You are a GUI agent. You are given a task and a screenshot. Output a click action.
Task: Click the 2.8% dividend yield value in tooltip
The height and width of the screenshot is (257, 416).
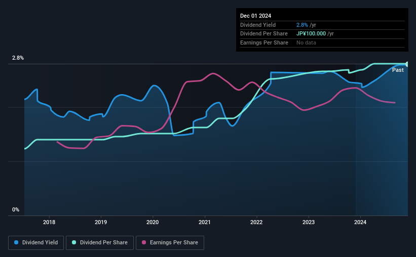[x=302, y=25]
